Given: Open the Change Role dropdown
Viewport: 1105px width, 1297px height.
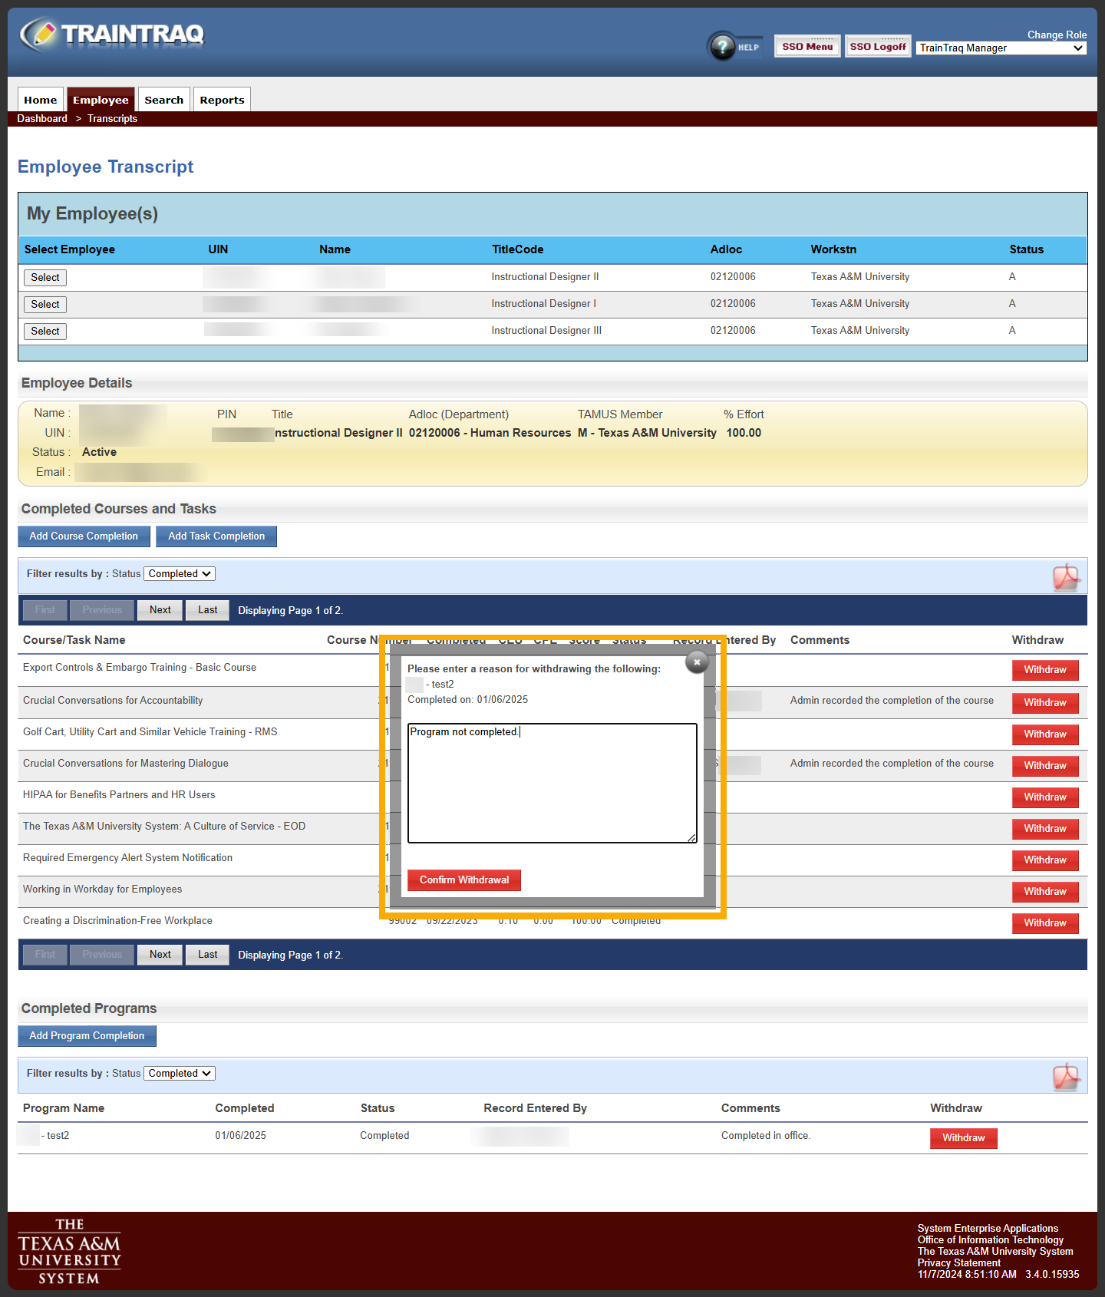Looking at the screenshot, I should pyautogui.click(x=1001, y=48).
